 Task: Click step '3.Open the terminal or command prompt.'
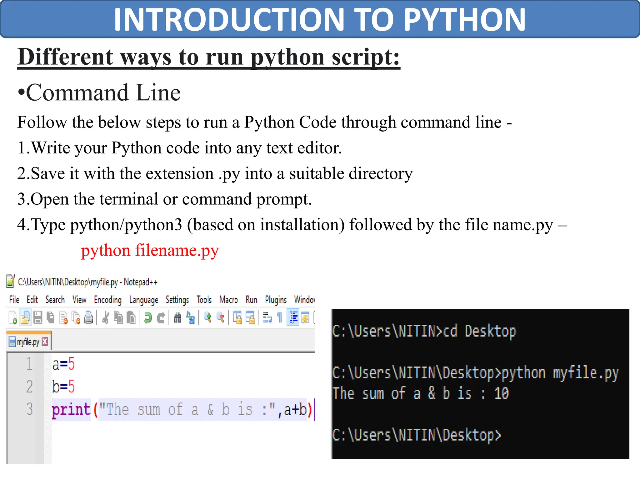point(165,199)
